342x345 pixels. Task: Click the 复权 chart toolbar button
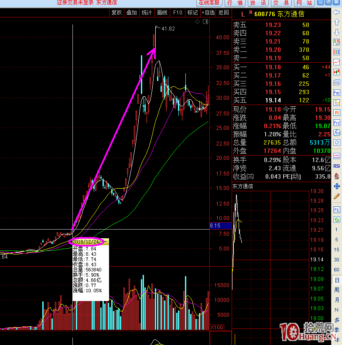(116, 13)
